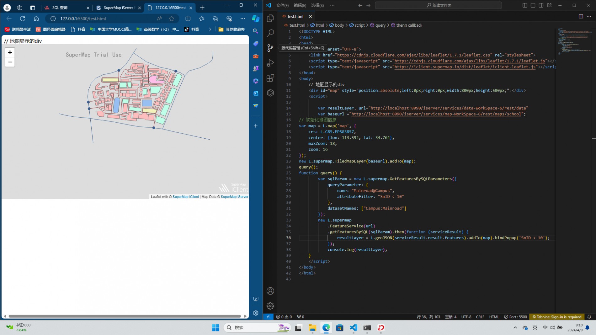Go back in VS Code navigation
The width and height of the screenshot is (596, 335).
(x=360, y=5)
